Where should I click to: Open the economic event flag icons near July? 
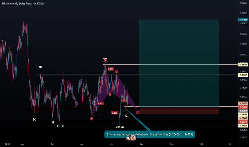pos(131,138)
